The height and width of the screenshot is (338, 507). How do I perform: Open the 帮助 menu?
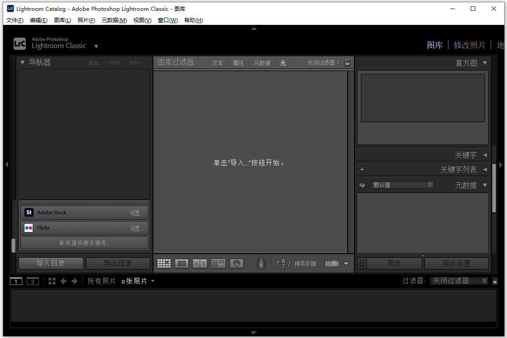pyautogui.click(x=193, y=20)
